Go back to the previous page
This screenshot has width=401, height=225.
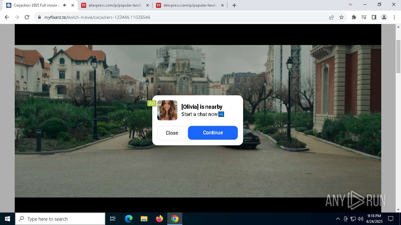coord(7,17)
